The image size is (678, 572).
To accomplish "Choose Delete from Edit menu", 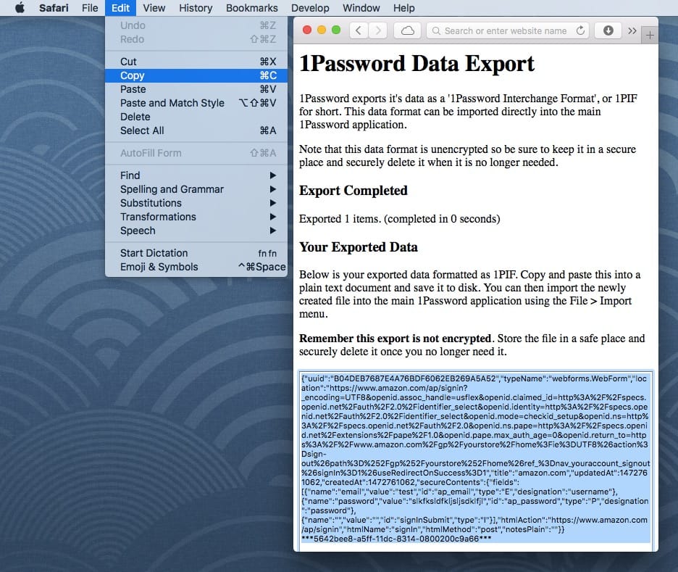I will coord(196,117).
